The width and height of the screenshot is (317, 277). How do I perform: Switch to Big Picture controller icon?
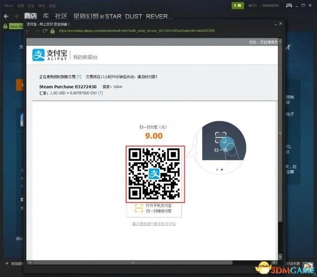pyautogui.click(x=289, y=5)
